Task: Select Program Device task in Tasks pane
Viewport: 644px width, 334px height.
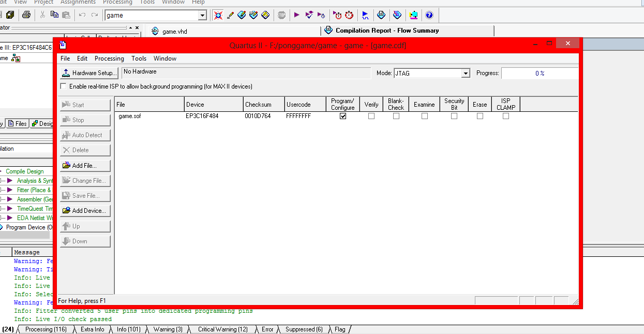Action: tap(29, 227)
